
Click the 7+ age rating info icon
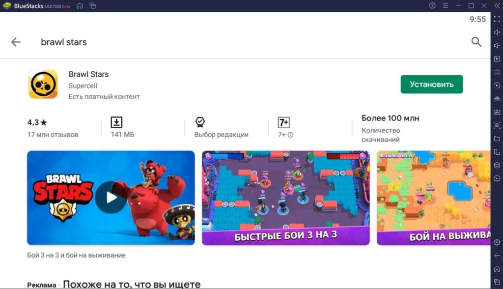pos(290,135)
